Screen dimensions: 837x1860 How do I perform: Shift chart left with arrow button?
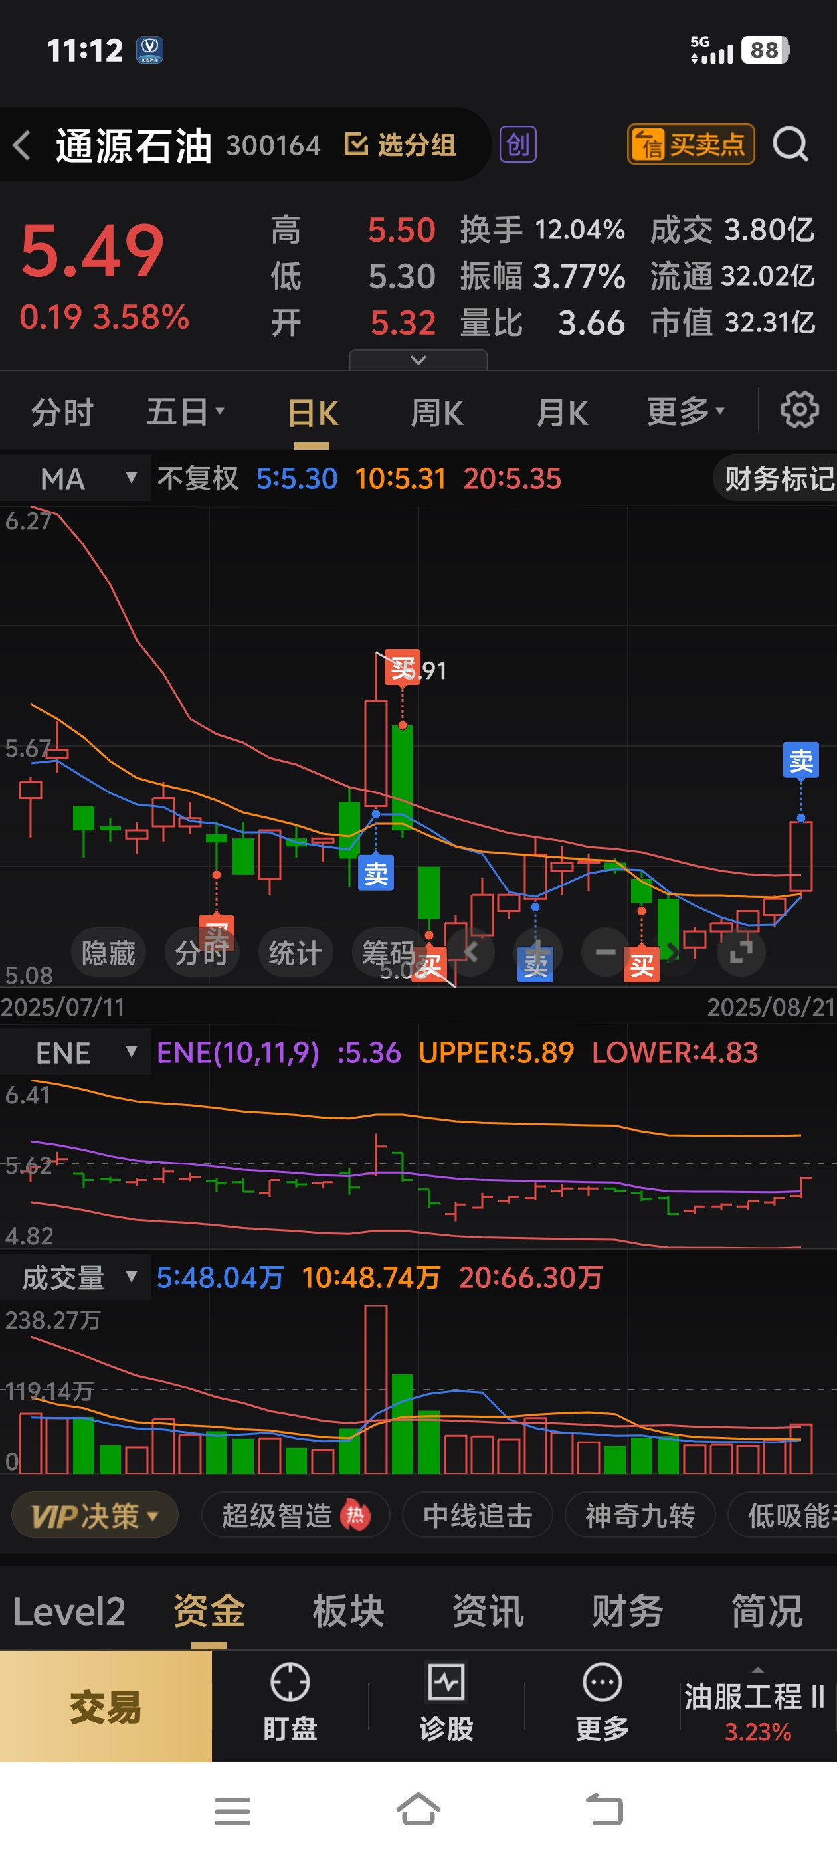tap(471, 952)
